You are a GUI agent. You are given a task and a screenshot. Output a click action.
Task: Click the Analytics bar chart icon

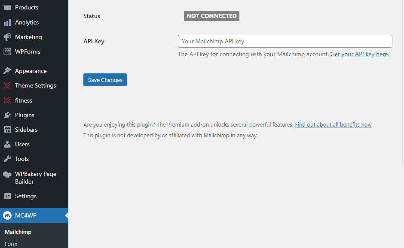pos(7,22)
